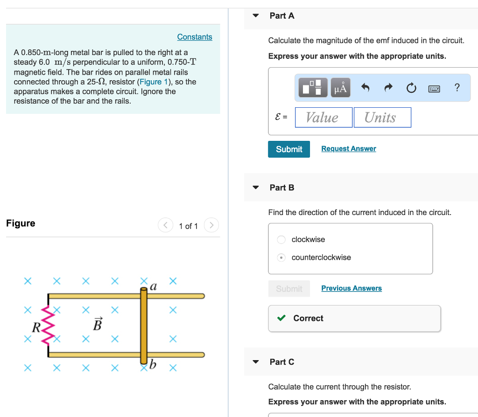Select the math template icon in the answer toolbar
The height and width of the screenshot is (417, 478).
click(x=312, y=87)
